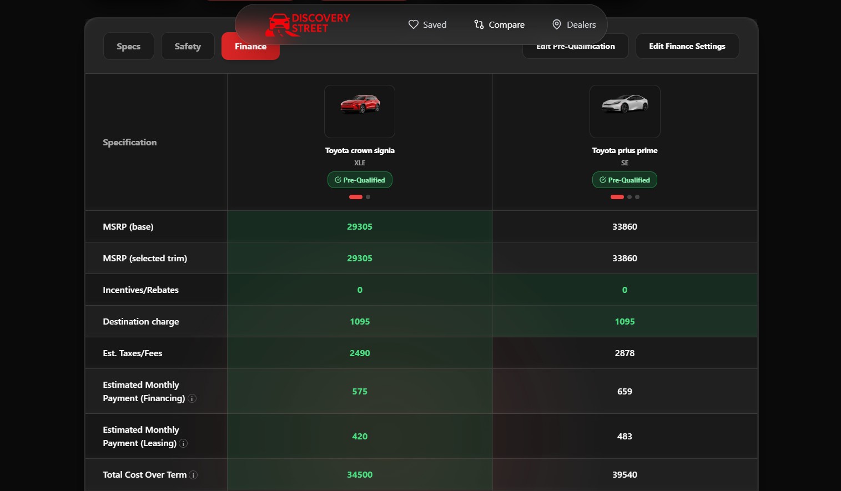Click the Toyota crown signia thumbnail
Image resolution: width=841 pixels, height=491 pixels.
360,112
